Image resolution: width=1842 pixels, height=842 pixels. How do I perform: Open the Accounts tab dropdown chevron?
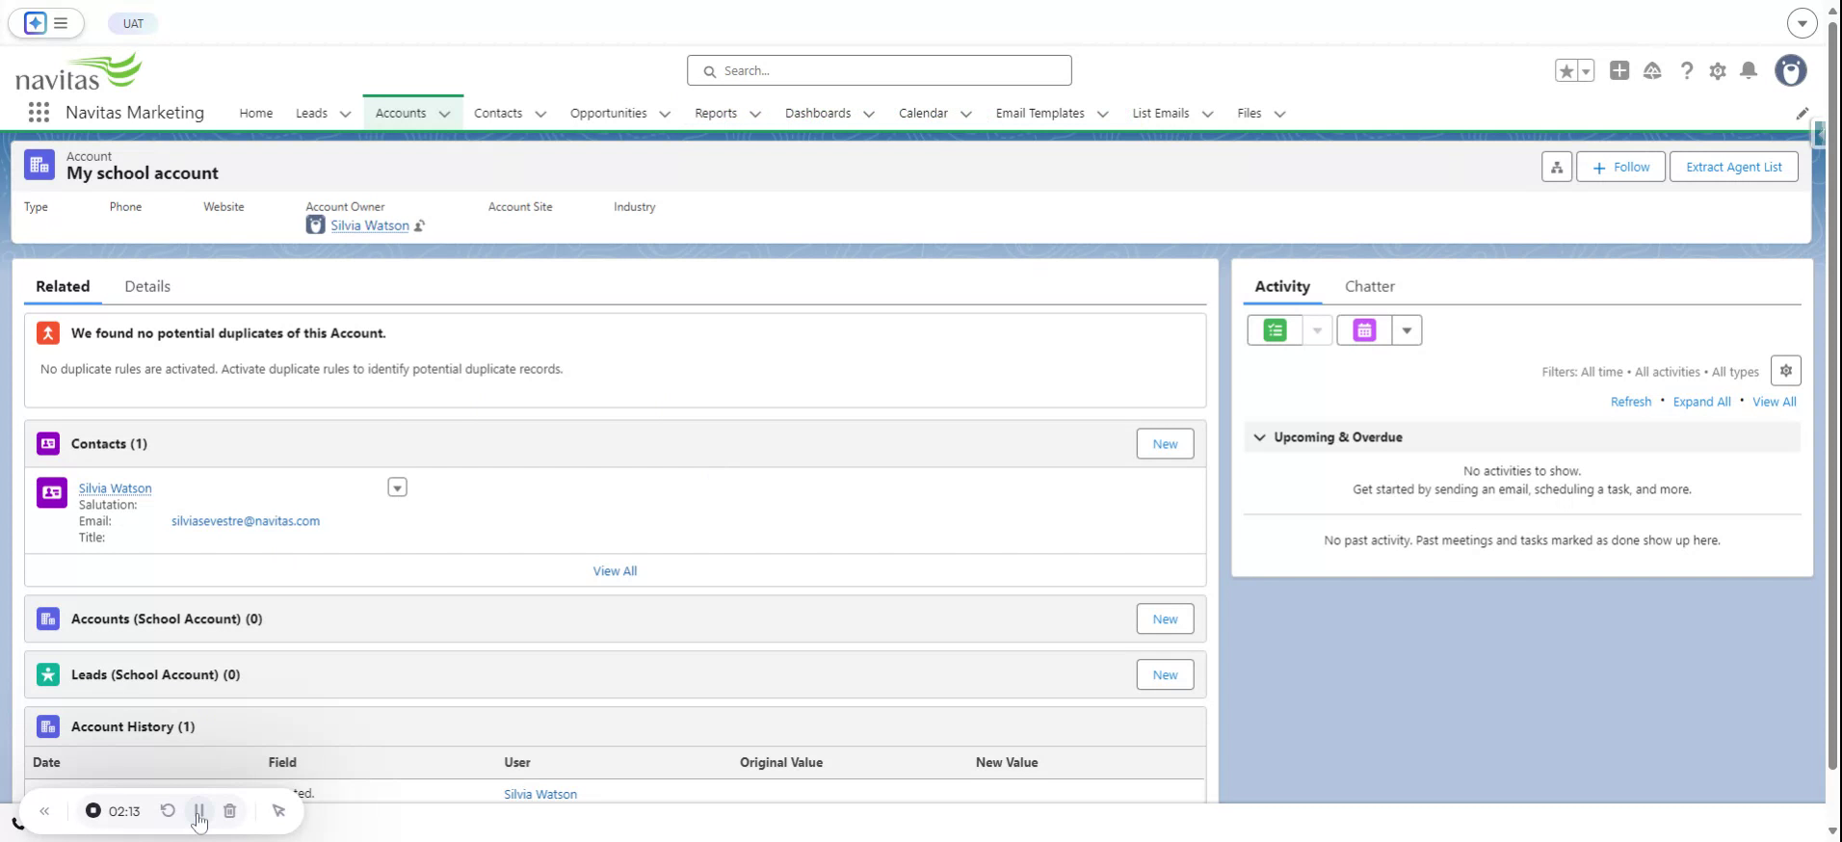[x=444, y=114]
